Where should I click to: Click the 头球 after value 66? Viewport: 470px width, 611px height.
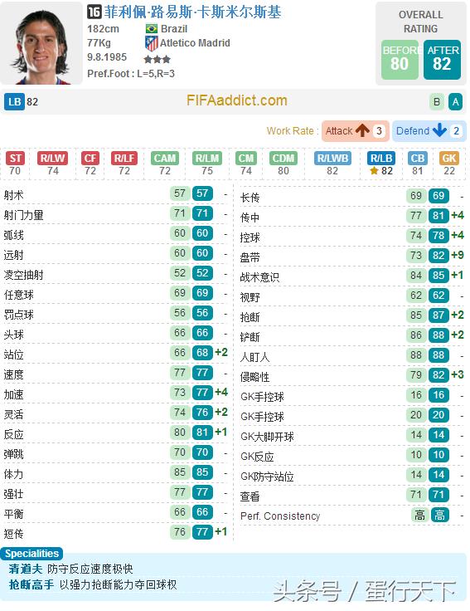tap(202, 332)
